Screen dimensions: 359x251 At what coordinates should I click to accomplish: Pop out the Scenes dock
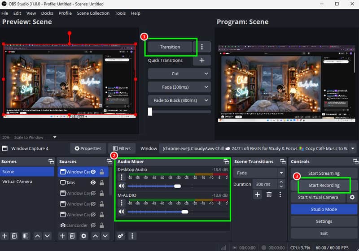tap(51, 162)
